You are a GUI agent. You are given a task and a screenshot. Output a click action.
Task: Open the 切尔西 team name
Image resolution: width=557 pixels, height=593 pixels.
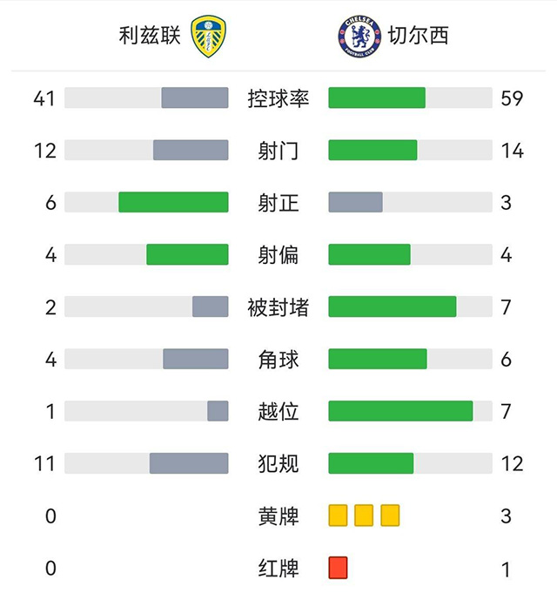[x=418, y=37]
